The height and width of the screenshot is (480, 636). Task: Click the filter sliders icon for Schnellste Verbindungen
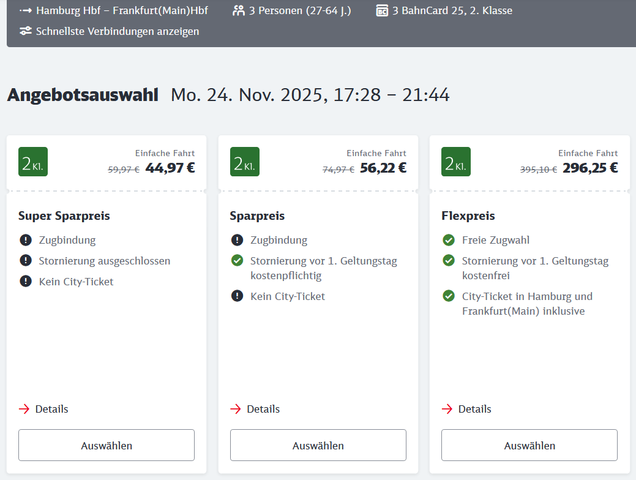tap(25, 31)
